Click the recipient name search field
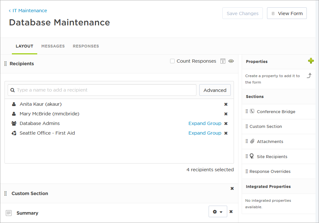Screen dimensions: 319x223 point(103,90)
